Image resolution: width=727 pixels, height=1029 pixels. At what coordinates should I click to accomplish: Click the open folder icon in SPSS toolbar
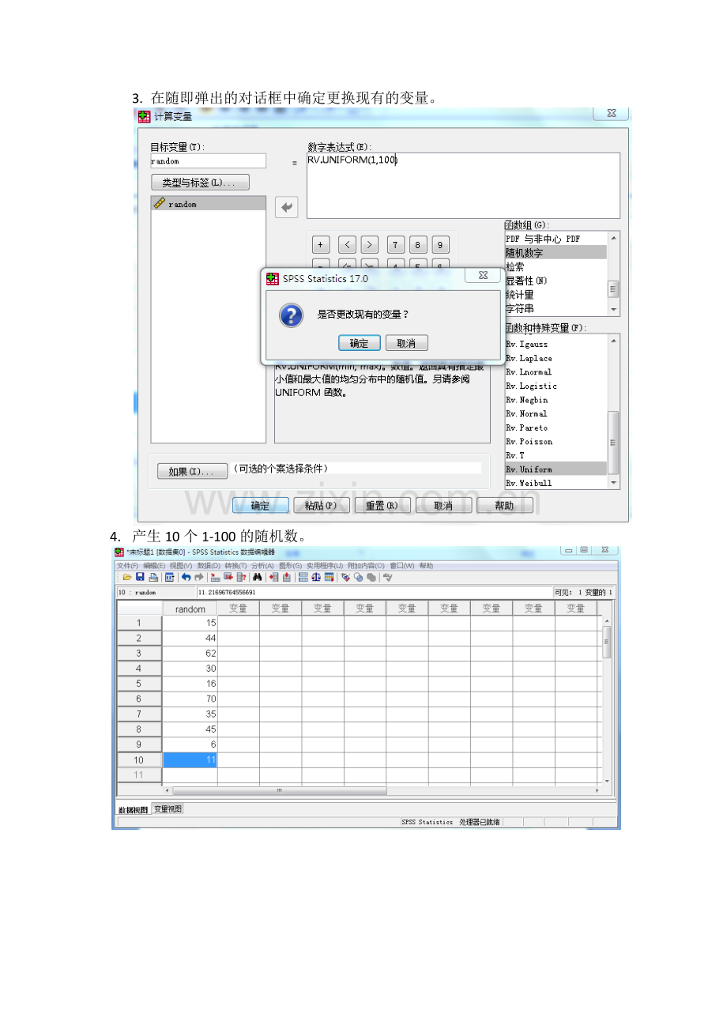tap(127, 578)
